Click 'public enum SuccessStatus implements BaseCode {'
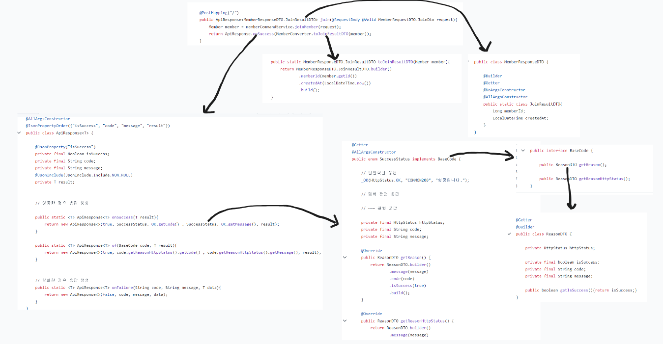Screen dimensions: 663x344 406,159
